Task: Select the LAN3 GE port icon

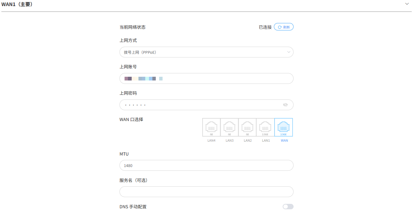Action: [x=229, y=127]
